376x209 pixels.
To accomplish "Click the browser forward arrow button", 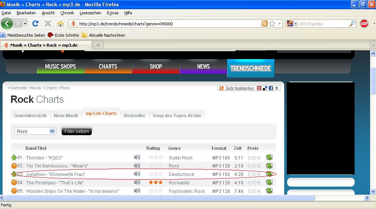I will tap(18, 24).
